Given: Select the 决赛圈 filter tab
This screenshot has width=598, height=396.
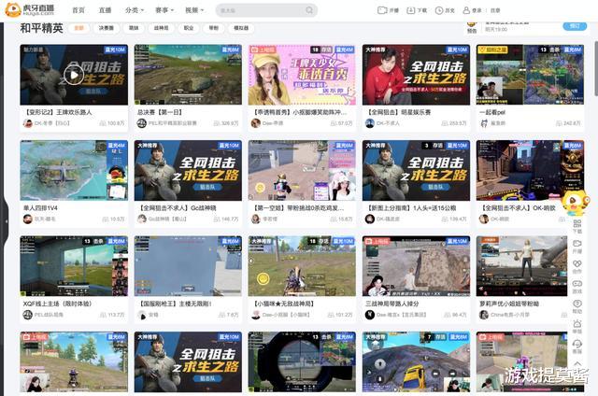Looking at the screenshot, I should 106,28.
